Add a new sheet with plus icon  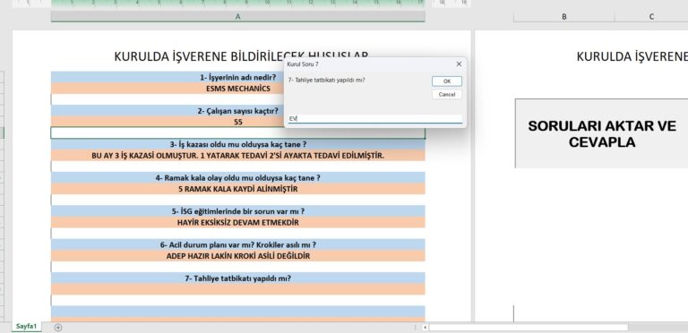click(x=58, y=328)
